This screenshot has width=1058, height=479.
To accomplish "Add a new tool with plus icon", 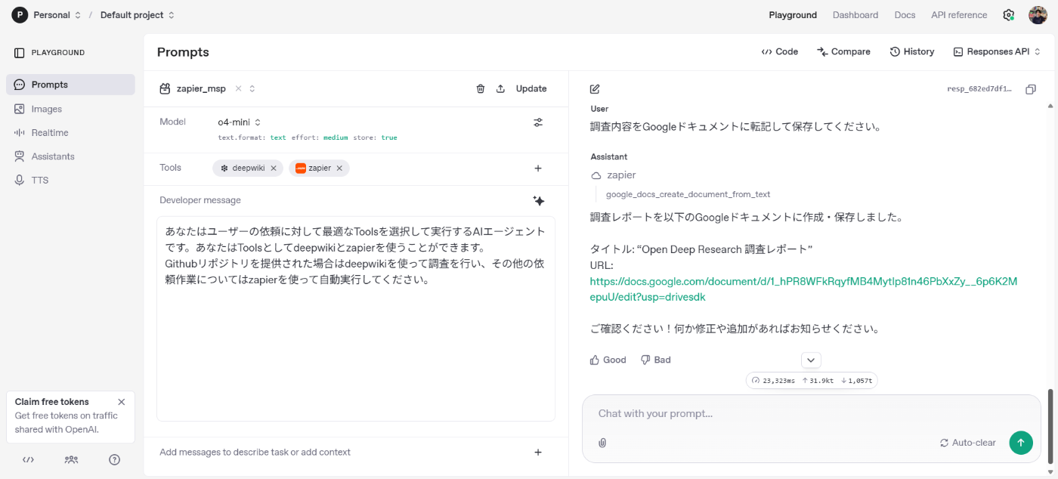I will click(538, 168).
